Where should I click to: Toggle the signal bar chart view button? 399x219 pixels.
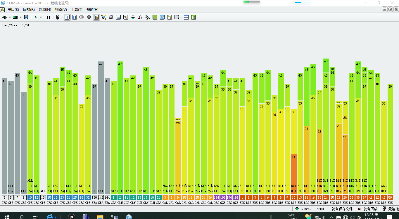click(x=96, y=17)
